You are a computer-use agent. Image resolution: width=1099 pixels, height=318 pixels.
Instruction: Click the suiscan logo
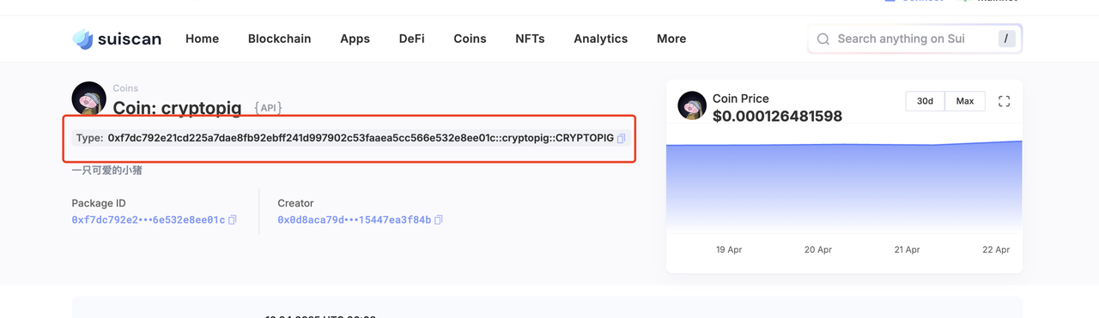point(117,39)
